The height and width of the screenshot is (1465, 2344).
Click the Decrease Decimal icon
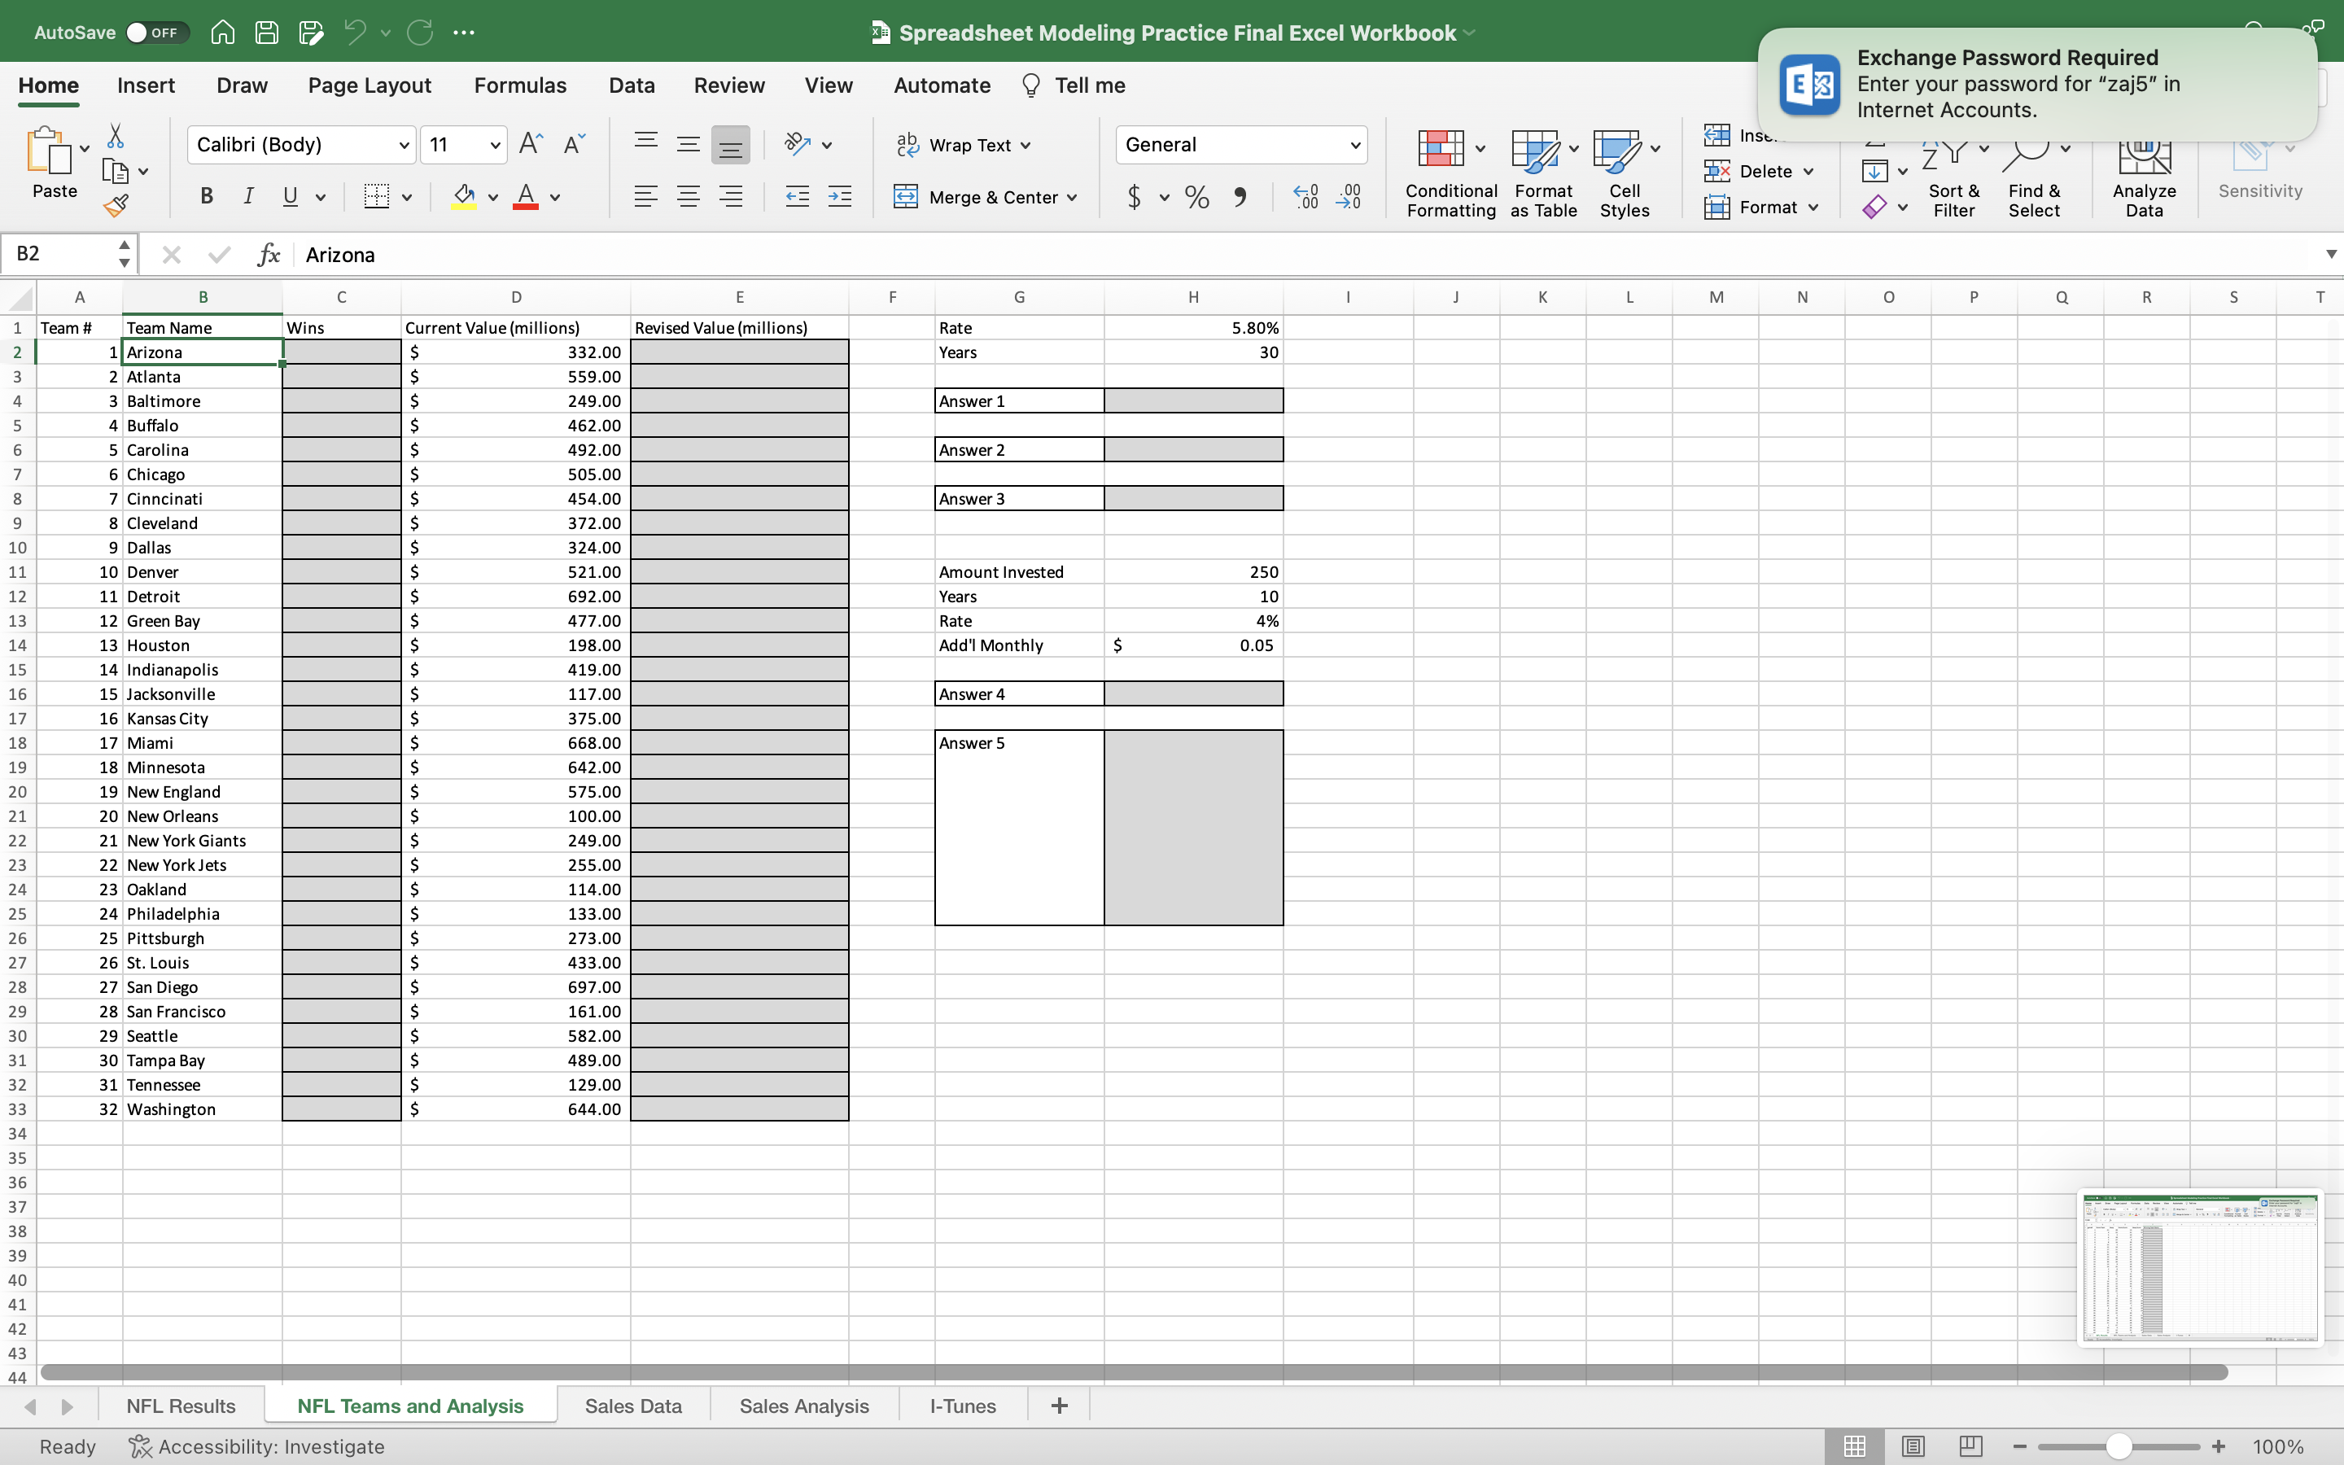pos(1349,197)
